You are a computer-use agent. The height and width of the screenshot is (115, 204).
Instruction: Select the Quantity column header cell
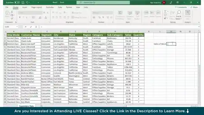pyautogui.click(x=138, y=35)
